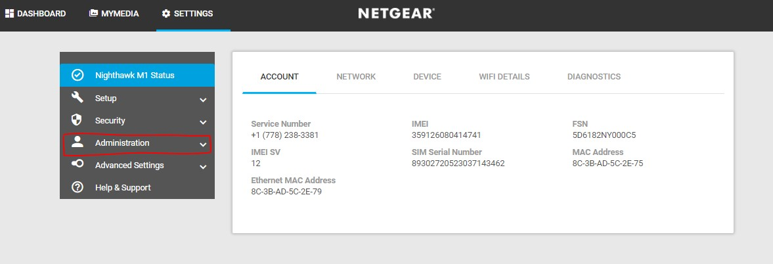773x264 pixels.
Task: Open Help & Support page
Action: (137, 188)
